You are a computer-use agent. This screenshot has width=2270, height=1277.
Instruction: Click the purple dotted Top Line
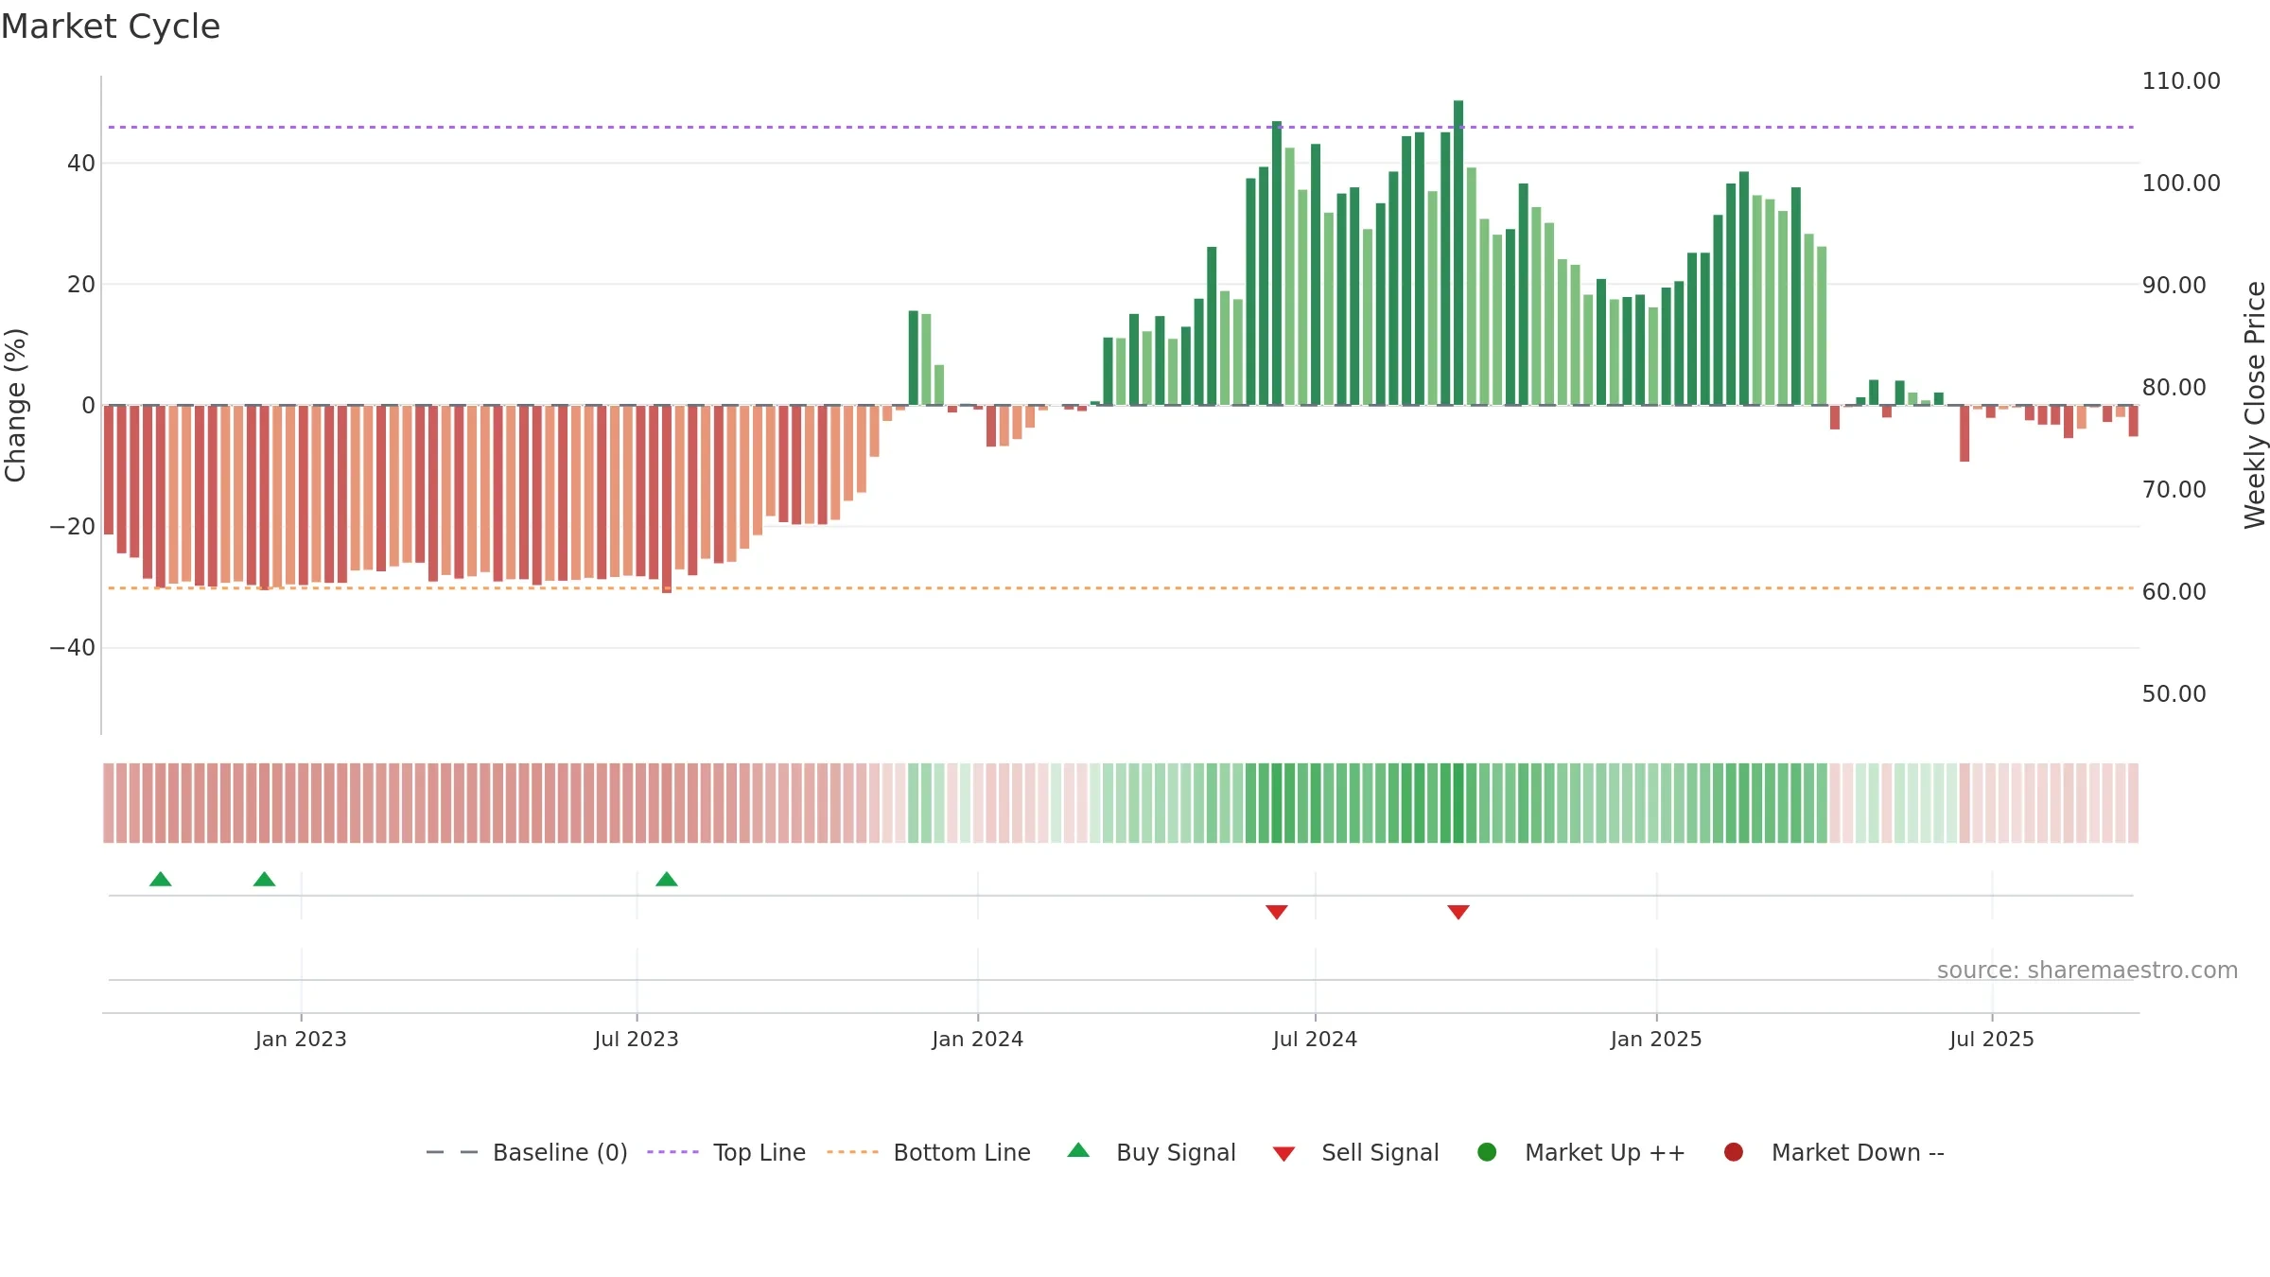1121,127
